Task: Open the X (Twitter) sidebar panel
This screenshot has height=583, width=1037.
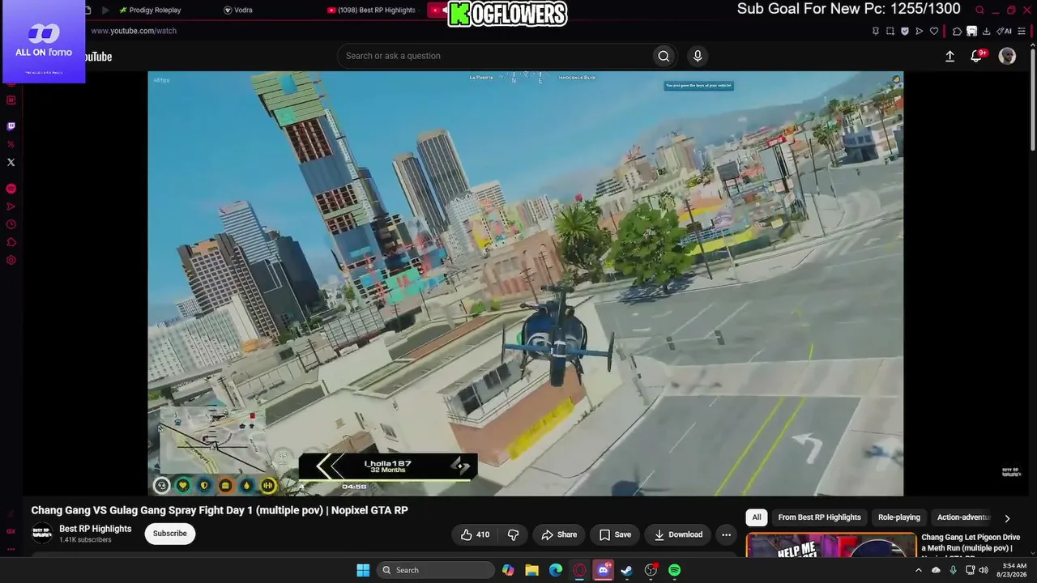Action: pyautogui.click(x=11, y=162)
